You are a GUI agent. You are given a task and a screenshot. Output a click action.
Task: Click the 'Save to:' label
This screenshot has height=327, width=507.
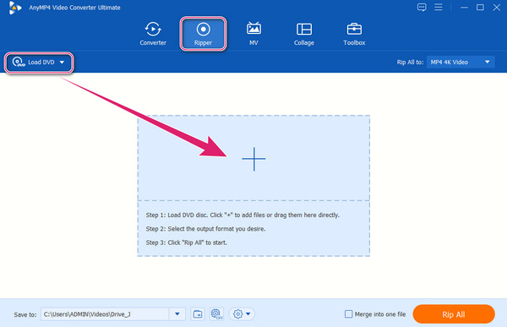tap(25, 314)
